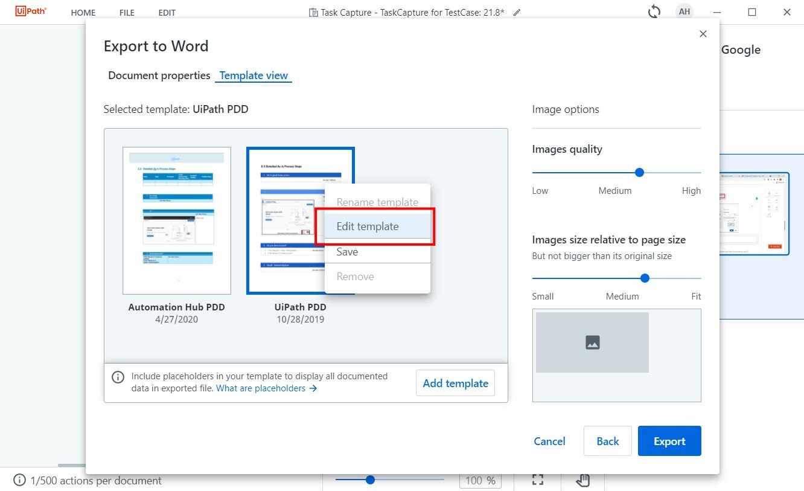
Task: Toggle the fit-to-screen icon
Action: [x=538, y=480]
